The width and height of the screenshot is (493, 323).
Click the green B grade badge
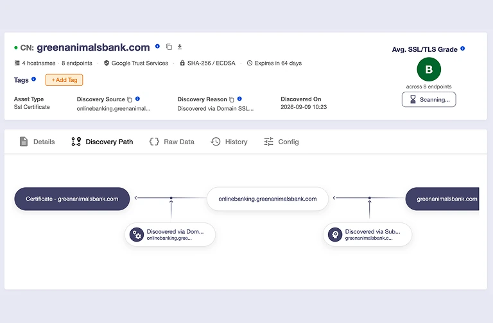pos(429,69)
